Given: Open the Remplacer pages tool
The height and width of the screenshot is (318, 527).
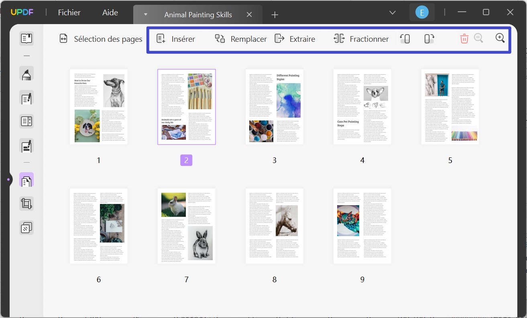Looking at the screenshot, I should tap(240, 39).
